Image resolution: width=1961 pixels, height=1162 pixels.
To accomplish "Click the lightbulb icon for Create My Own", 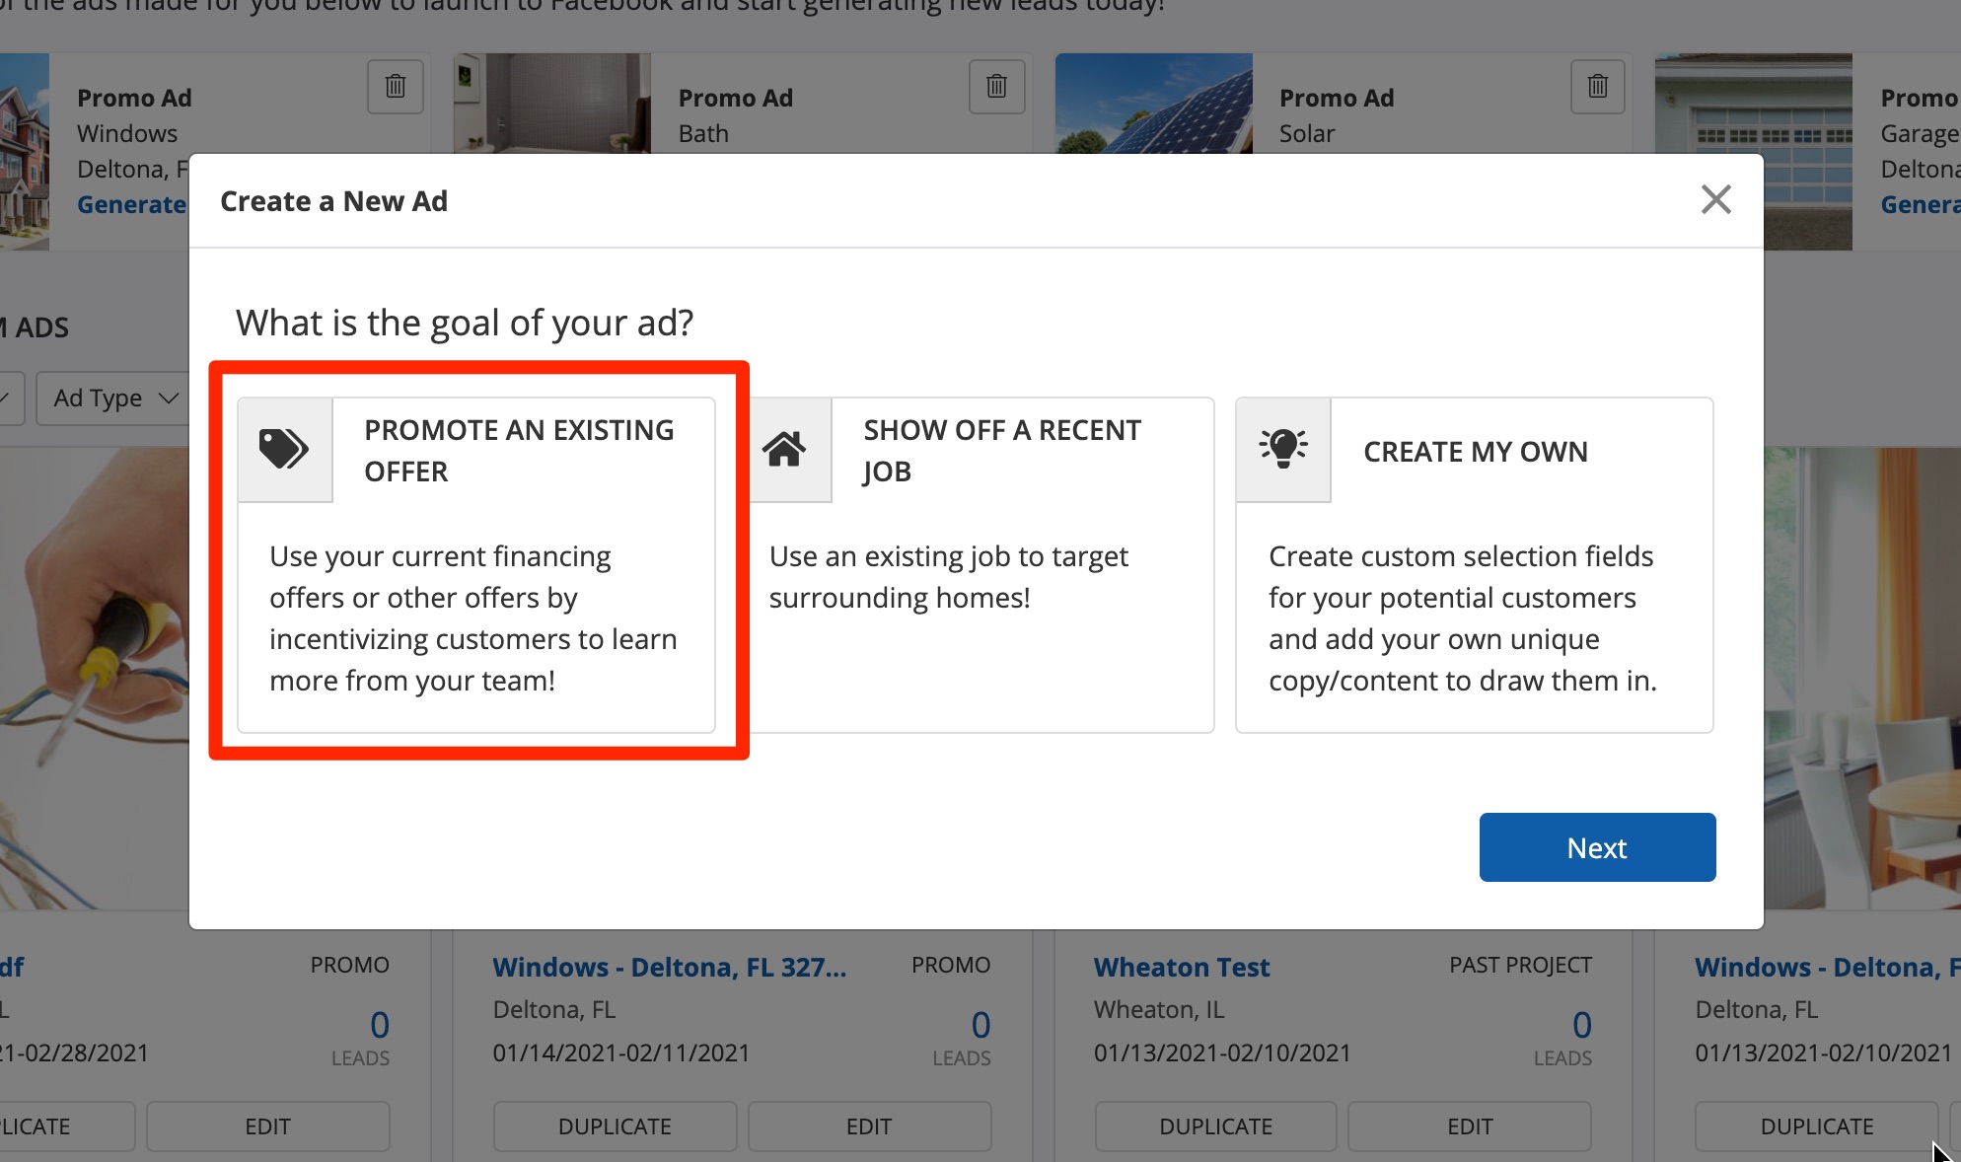I will 1283,450.
